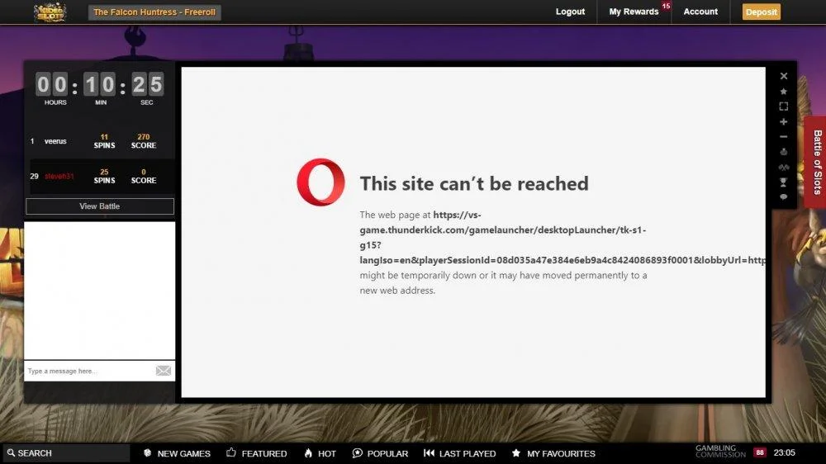Screen dimensions: 826x464
Task: Click the Last Played rewind icon
Action: (x=429, y=453)
